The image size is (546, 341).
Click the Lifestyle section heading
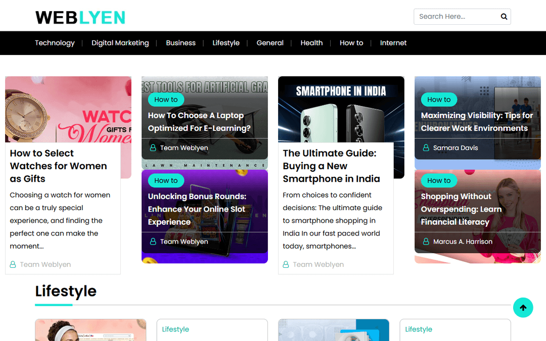click(66, 291)
